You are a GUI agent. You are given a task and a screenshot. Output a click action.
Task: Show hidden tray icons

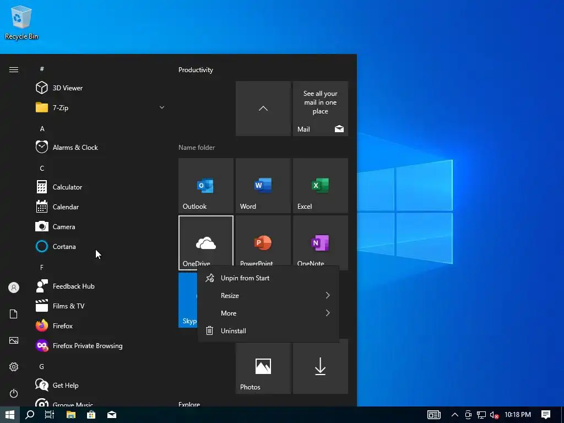[x=454, y=415]
